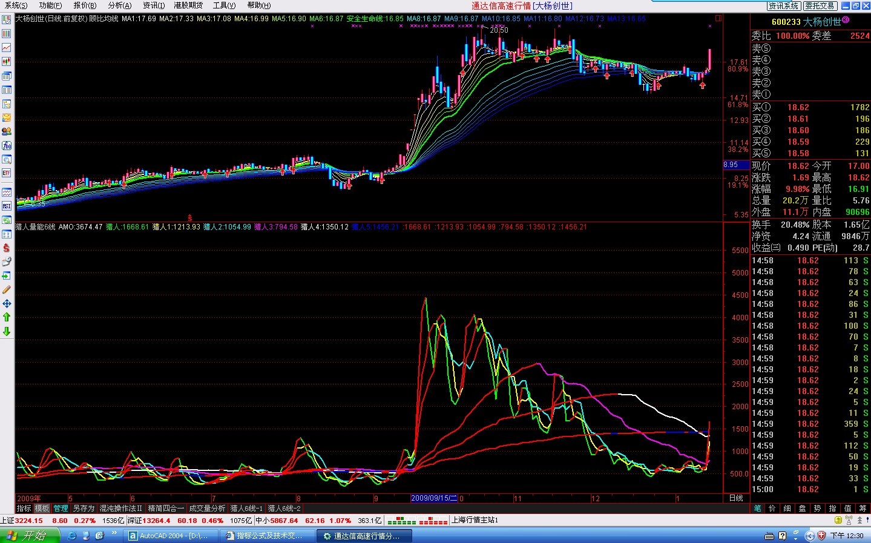Screen dimensions: 871x543
Task: Open the fx formula icon
Action: tap(7, 145)
